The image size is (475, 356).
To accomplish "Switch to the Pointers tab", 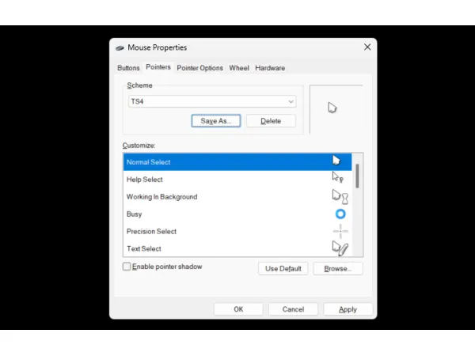I will 158,67.
